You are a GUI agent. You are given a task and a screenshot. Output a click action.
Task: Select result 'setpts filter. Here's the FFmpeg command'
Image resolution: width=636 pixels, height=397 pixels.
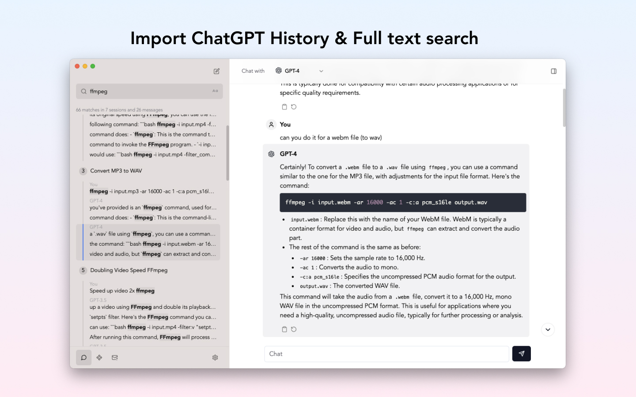(153, 317)
